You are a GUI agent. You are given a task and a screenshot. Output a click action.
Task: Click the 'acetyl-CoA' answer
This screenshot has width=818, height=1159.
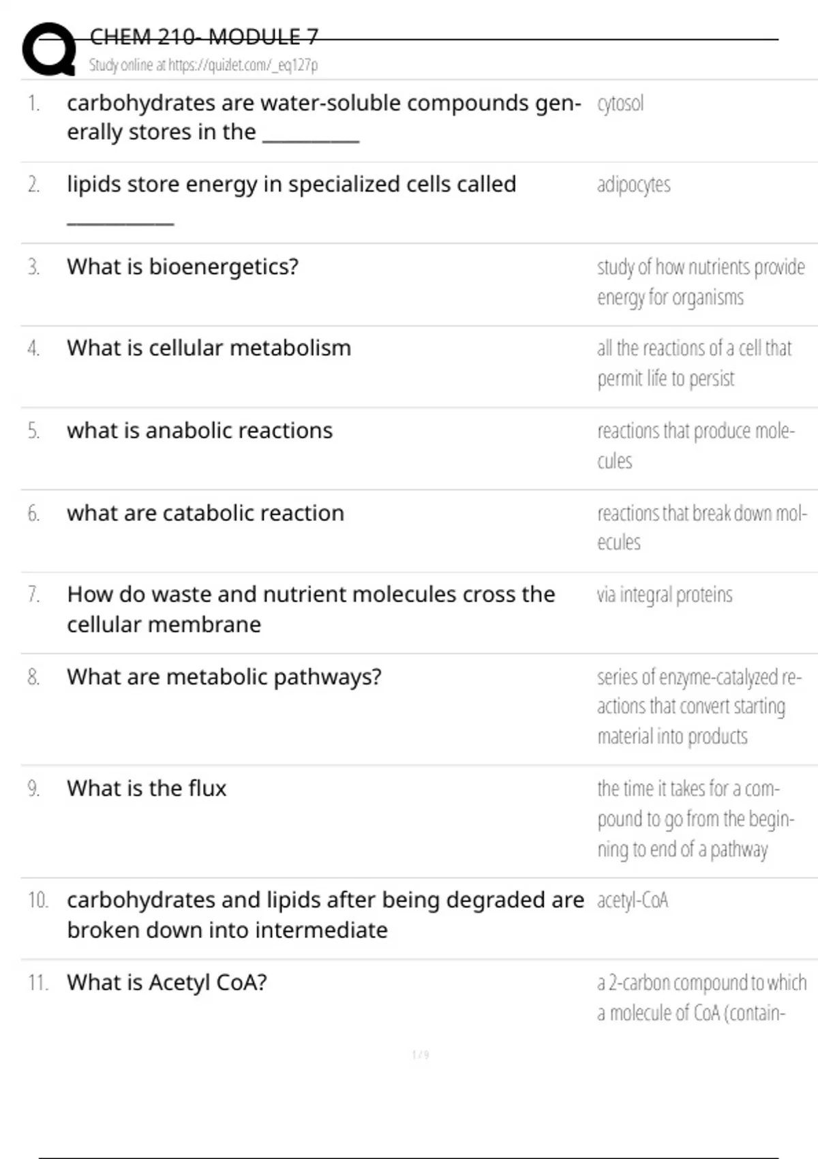coord(633,901)
